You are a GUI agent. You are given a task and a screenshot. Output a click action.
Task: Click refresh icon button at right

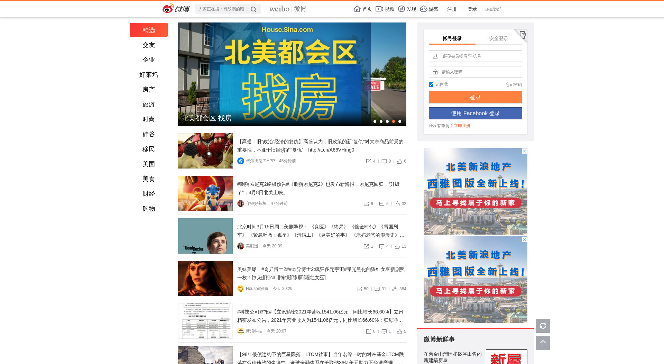pyautogui.click(x=543, y=326)
